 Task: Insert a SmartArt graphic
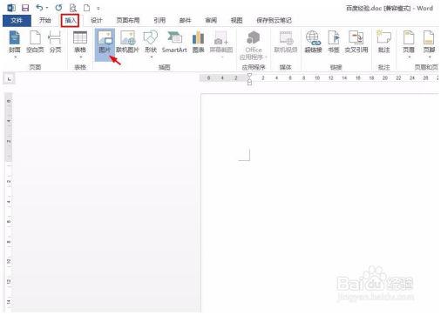tap(174, 43)
